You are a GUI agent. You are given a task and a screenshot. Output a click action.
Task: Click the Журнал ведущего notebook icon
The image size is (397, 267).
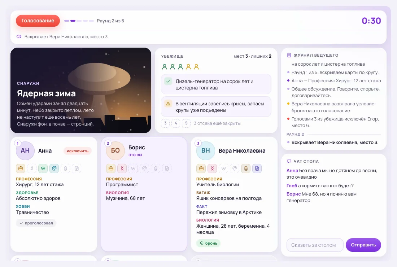tap(289, 55)
